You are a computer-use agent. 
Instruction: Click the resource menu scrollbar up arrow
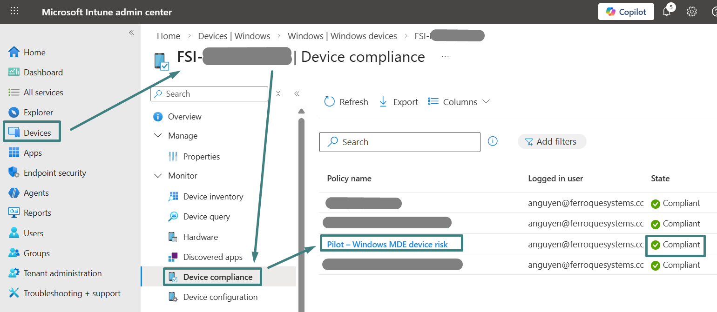click(301, 111)
